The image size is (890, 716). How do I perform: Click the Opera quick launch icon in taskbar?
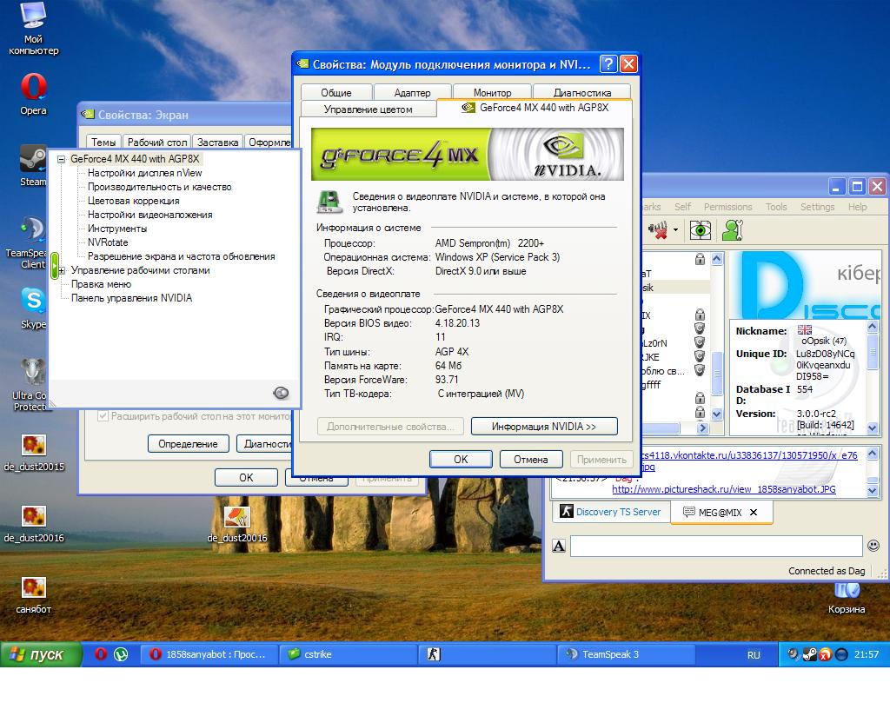pyautogui.click(x=101, y=654)
